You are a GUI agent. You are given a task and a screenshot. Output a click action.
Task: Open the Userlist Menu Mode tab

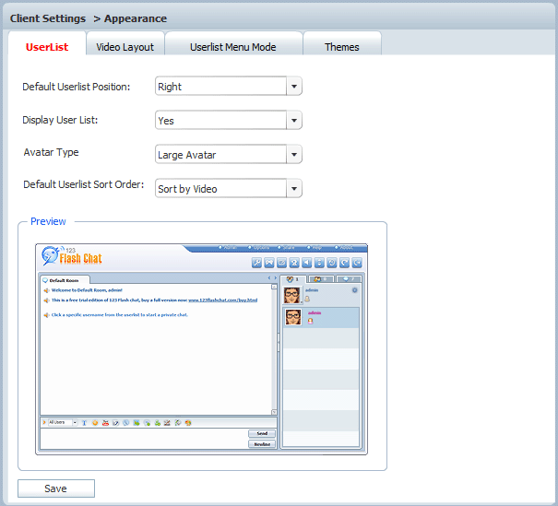point(232,47)
